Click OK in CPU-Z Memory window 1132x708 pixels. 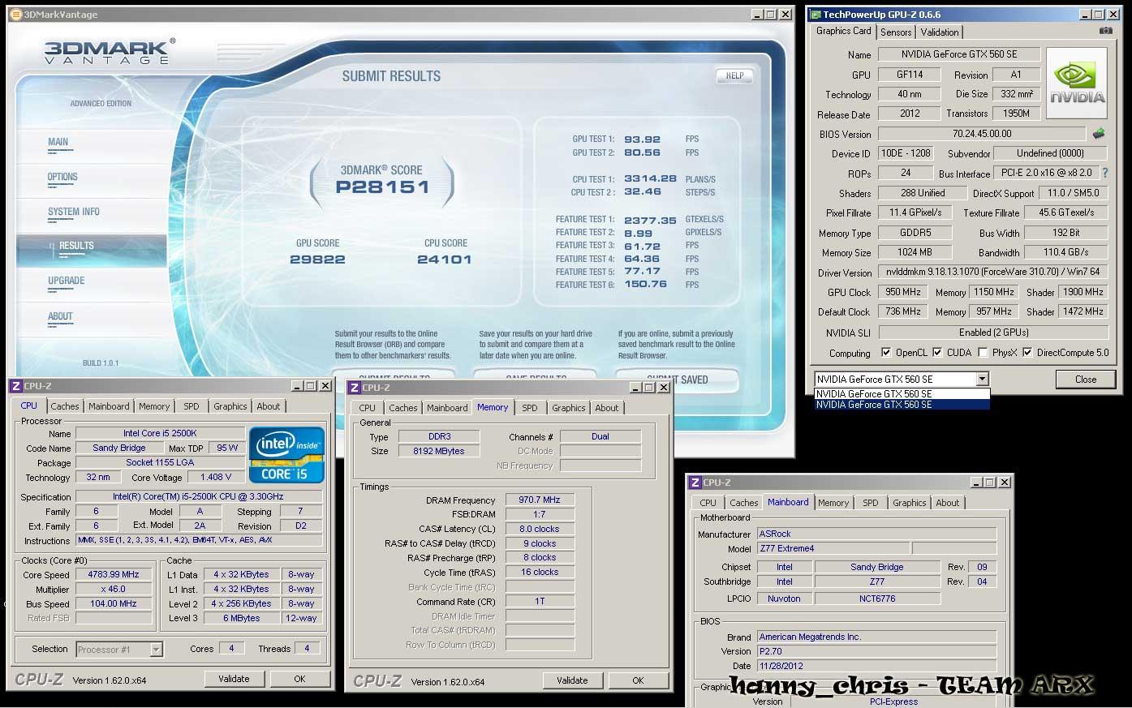tap(638, 680)
